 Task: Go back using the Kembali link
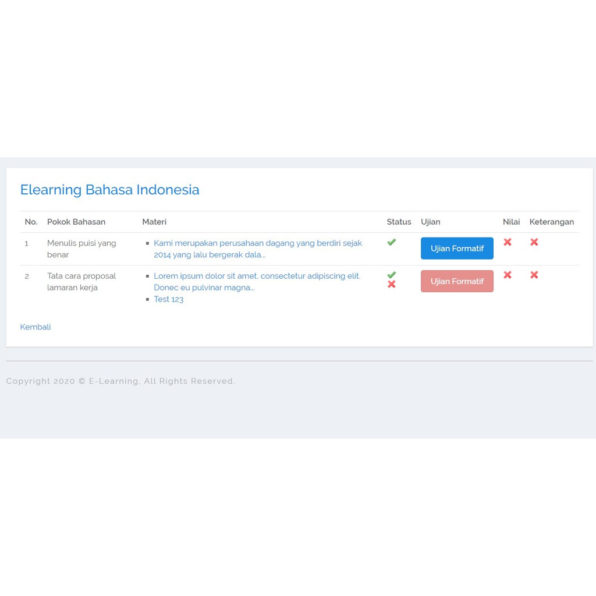[x=36, y=327]
